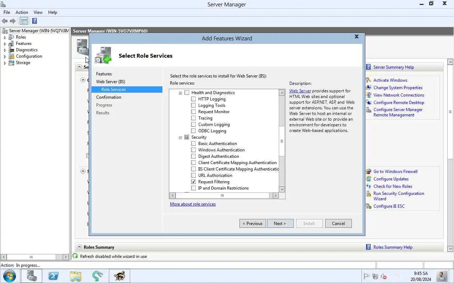Uncheck the Request Filtering checkbox

coord(194,182)
